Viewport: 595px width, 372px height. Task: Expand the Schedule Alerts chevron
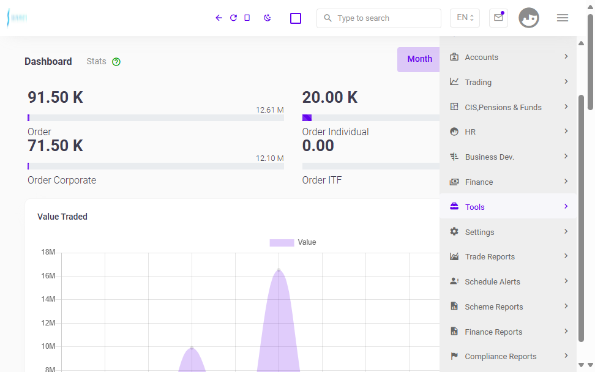[566, 281]
